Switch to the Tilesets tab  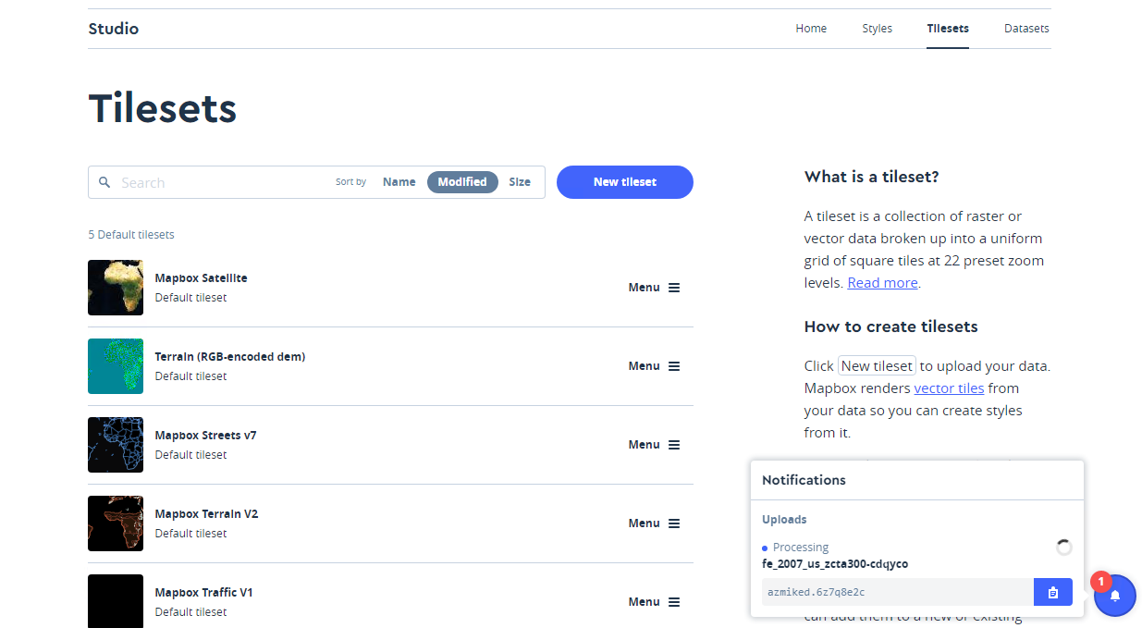tap(948, 29)
